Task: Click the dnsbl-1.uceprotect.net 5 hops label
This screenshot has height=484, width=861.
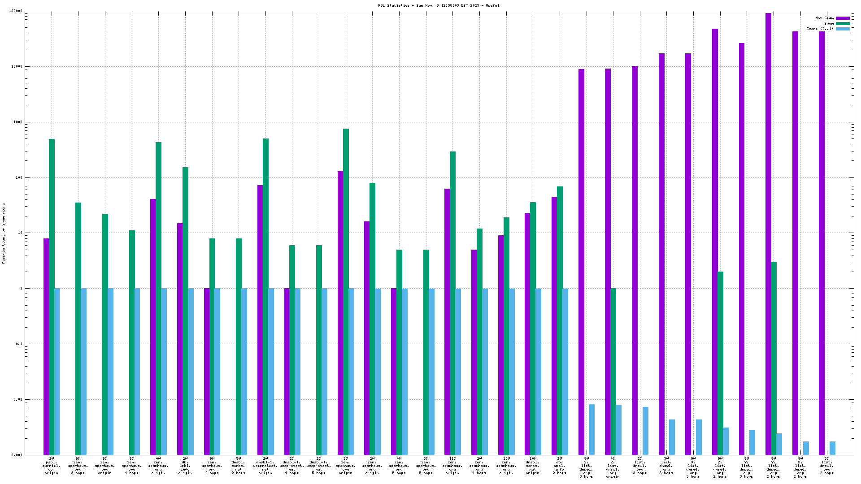Action: tap(319, 466)
